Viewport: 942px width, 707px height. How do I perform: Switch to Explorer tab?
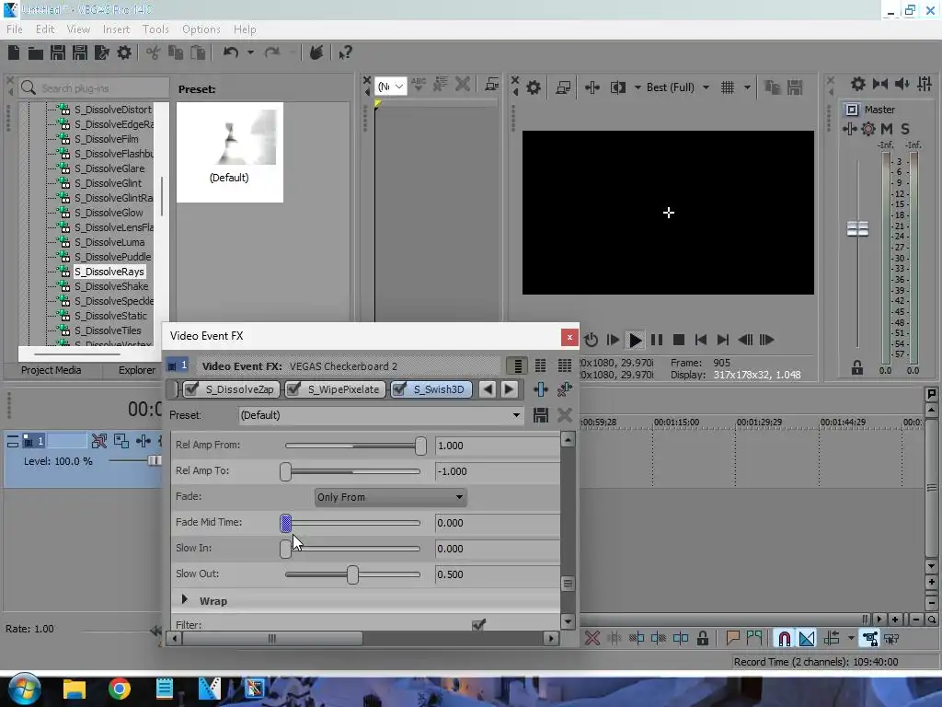pyautogui.click(x=137, y=370)
